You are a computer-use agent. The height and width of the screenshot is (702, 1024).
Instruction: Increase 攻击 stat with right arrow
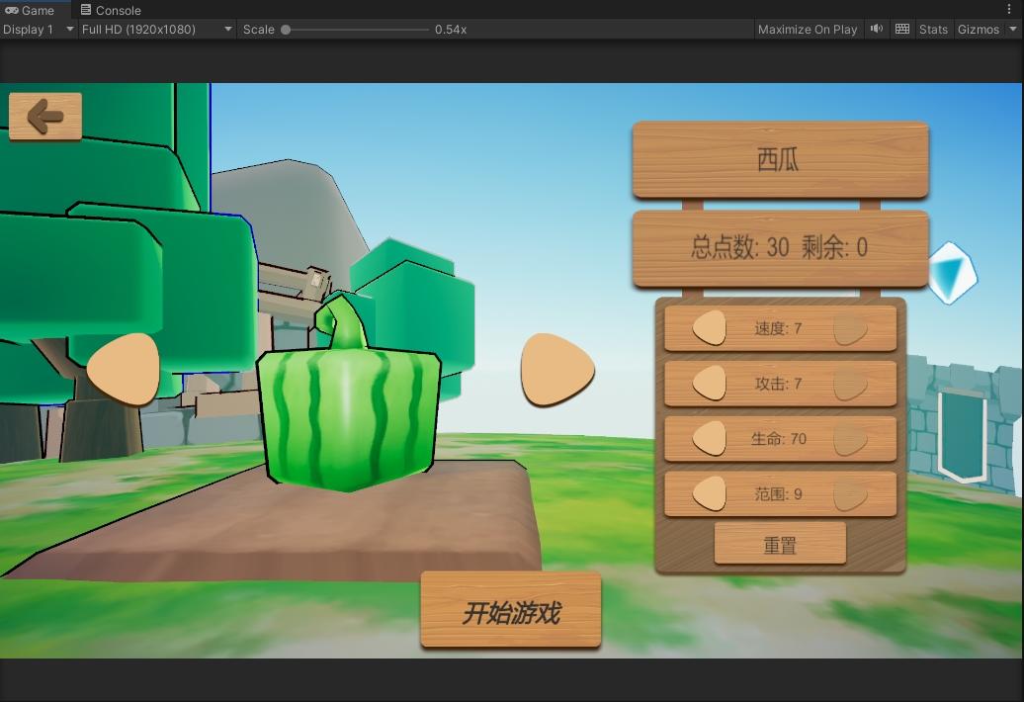pyautogui.click(x=850, y=384)
